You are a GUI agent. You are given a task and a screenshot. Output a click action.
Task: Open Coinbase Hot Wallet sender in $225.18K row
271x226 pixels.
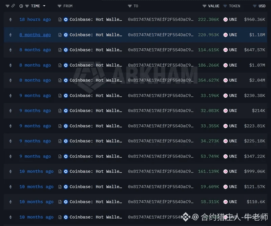click(96, 141)
